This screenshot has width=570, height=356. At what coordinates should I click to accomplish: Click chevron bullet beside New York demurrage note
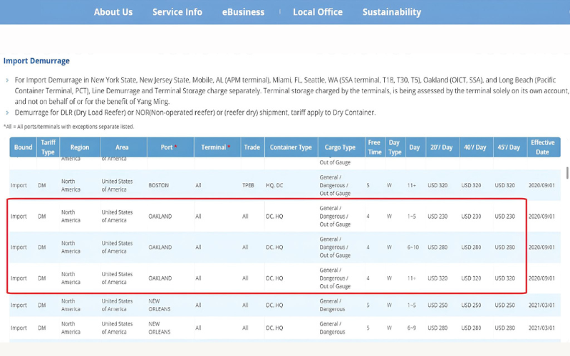(x=7, y=81)
